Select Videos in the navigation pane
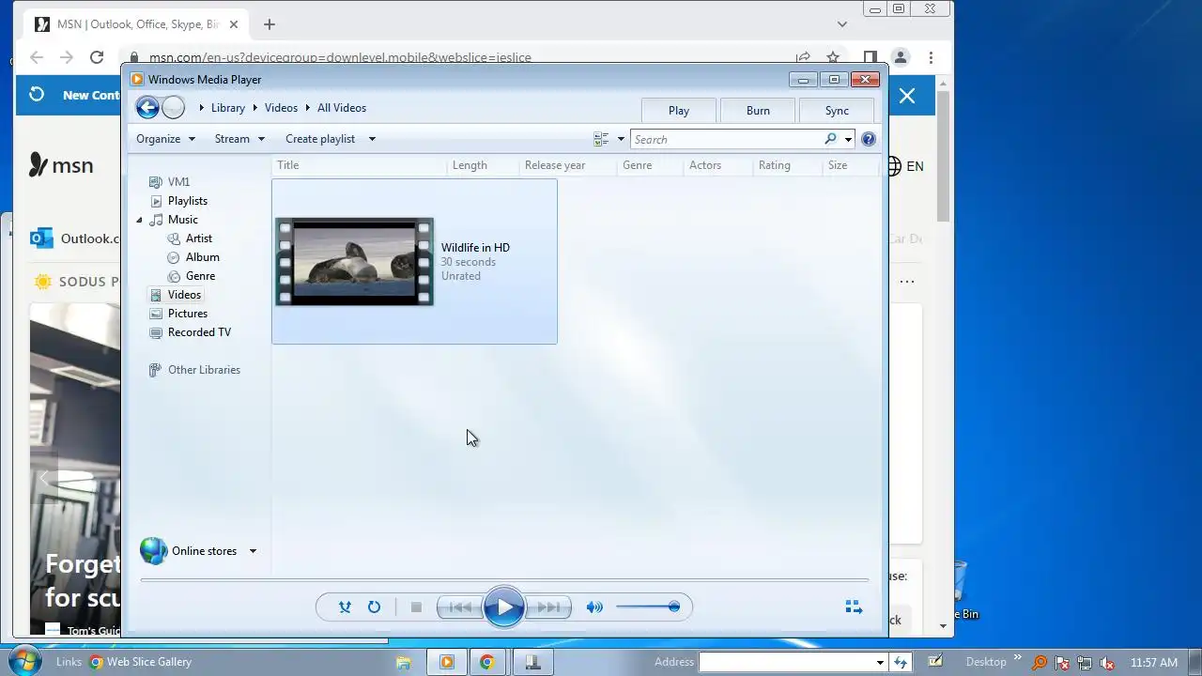Screen dimensions: 1202x676 (x=176, y=295)
